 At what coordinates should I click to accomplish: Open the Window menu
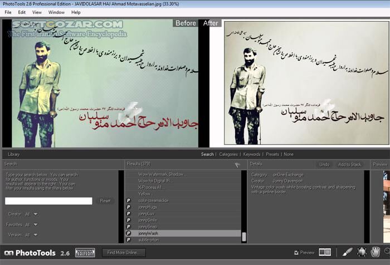[56, 12]
